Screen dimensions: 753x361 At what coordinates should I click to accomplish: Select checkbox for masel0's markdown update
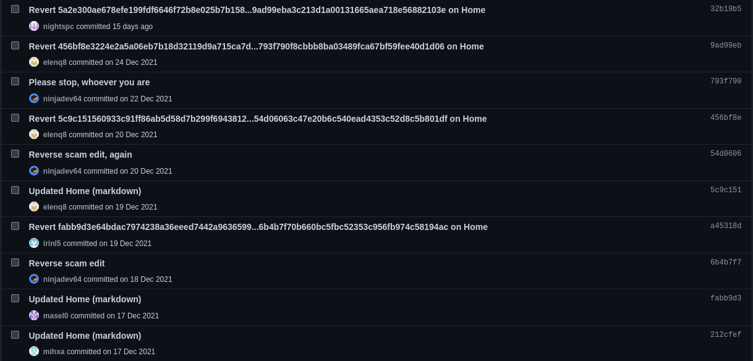[x=15, y=298]
